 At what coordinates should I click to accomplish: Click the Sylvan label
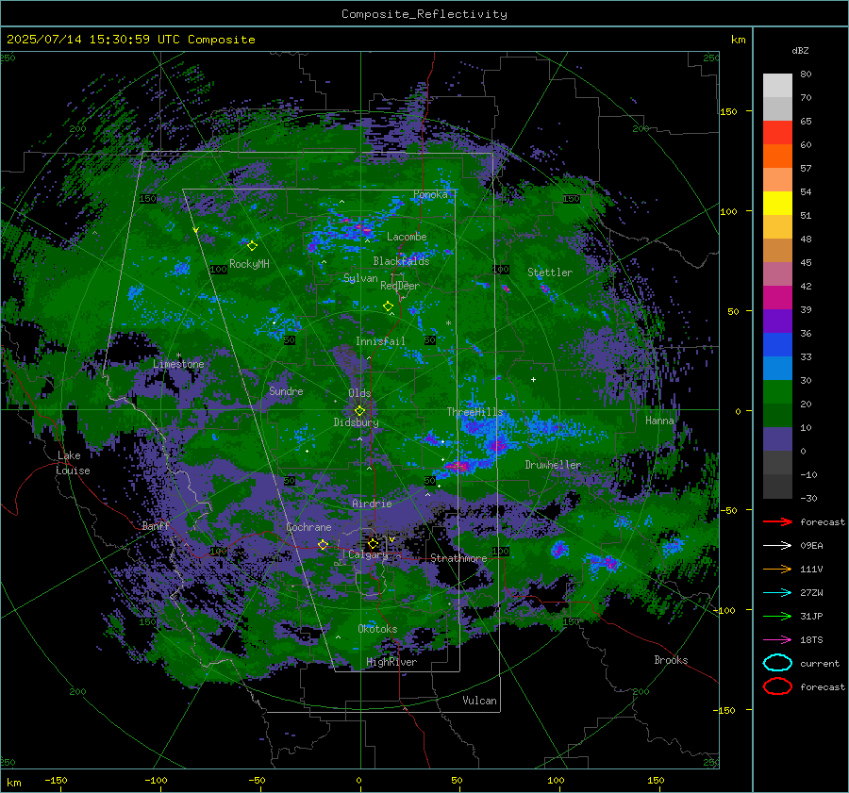(x=360, y=278)
